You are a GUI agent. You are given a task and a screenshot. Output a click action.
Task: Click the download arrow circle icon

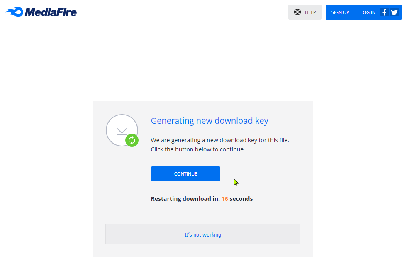click(122, 130)
